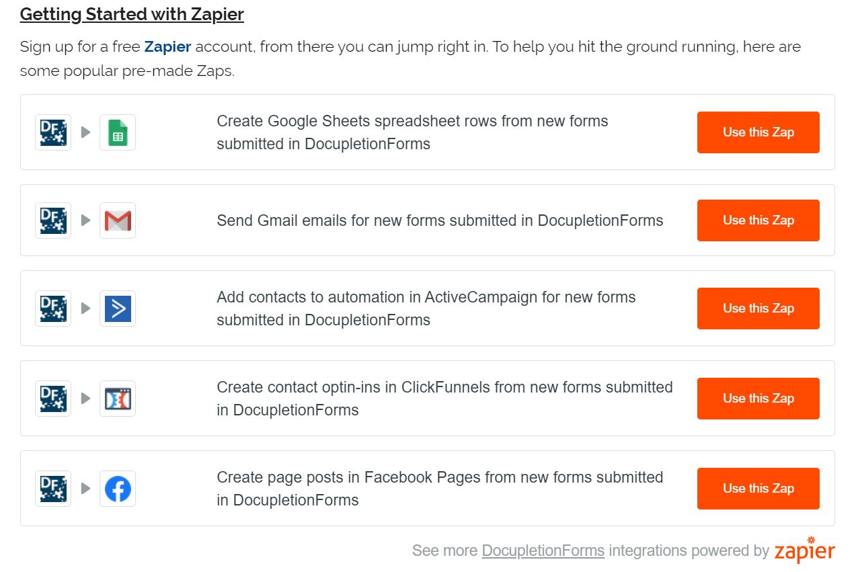
Task: Click the DocupletionForms icon in the ClickFunnels row
Action: [52, 398]
